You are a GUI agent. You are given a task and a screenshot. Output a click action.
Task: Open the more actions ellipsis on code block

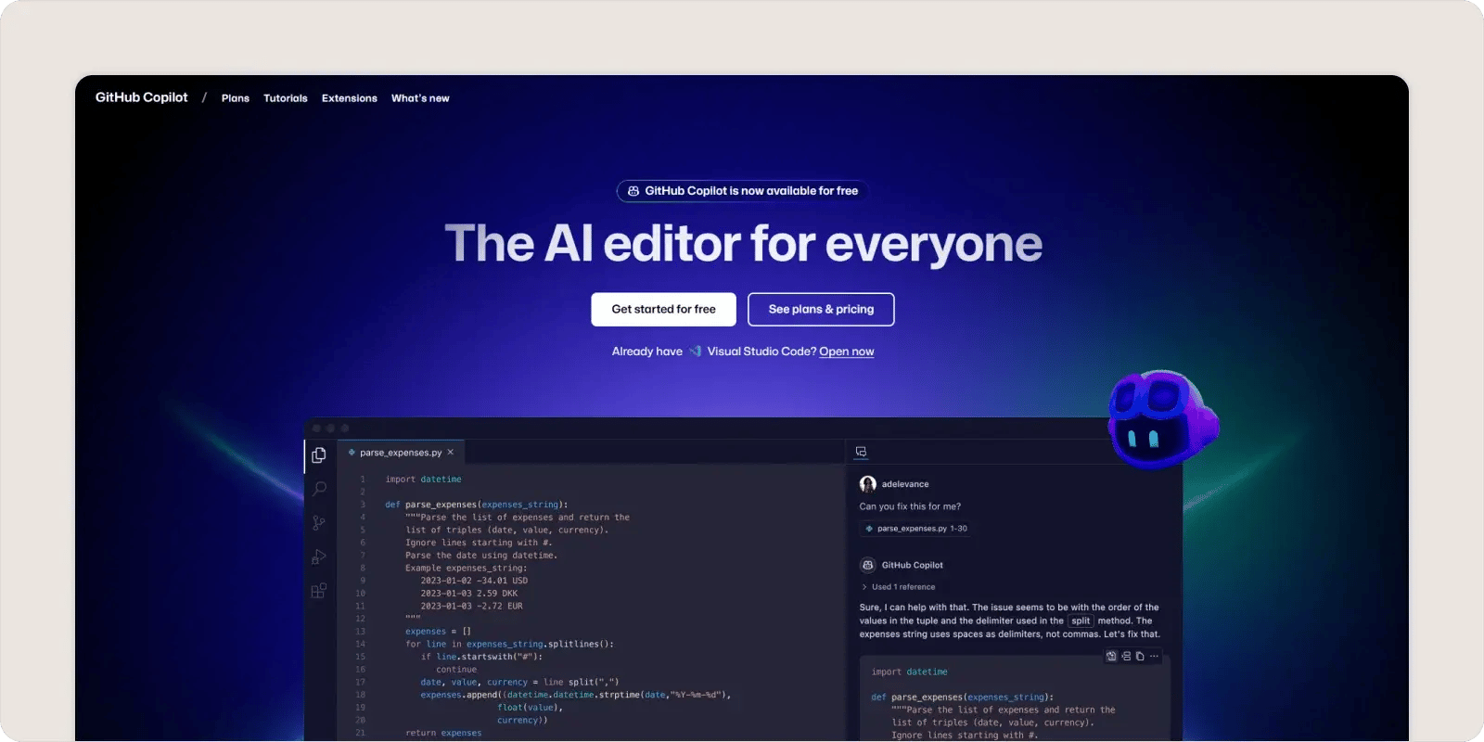click(1154, 656)
